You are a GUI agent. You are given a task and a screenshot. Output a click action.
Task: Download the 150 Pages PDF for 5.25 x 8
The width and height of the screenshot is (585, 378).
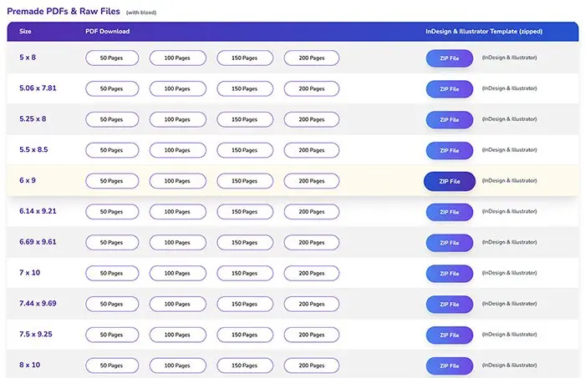(x=245, y=119)
